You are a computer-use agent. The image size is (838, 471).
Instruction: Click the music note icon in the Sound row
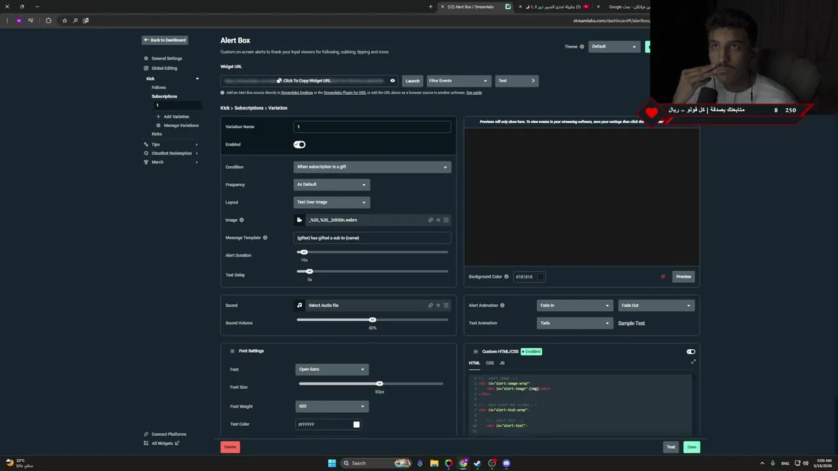coord(300,305)
